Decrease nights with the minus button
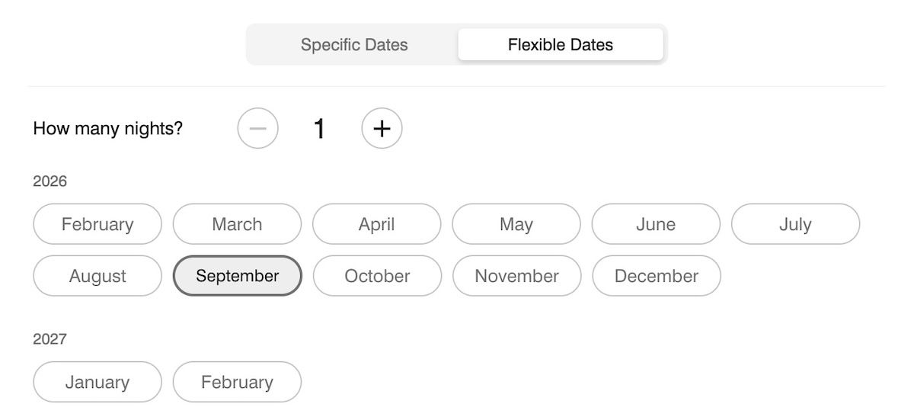 coord(258,128)
